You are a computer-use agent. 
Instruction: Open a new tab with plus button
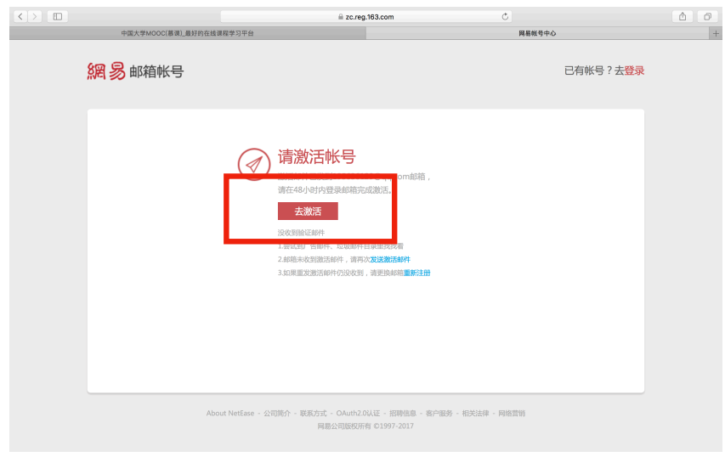click(715, 33)
